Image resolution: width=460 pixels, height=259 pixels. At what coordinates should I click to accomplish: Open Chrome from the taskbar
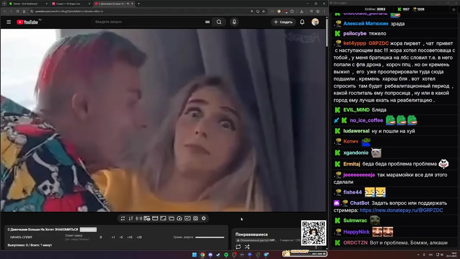(x=202, y=255)
